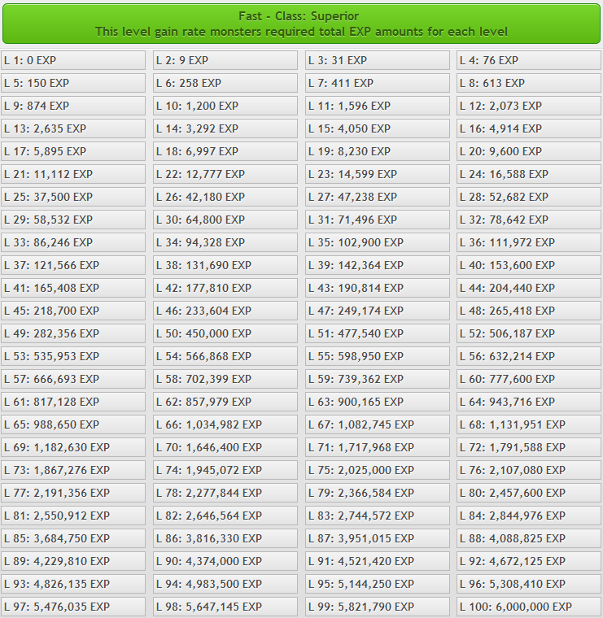
Task: Select 'L 100: 6,000,000 EXP' entry
Action: [529, 607]
